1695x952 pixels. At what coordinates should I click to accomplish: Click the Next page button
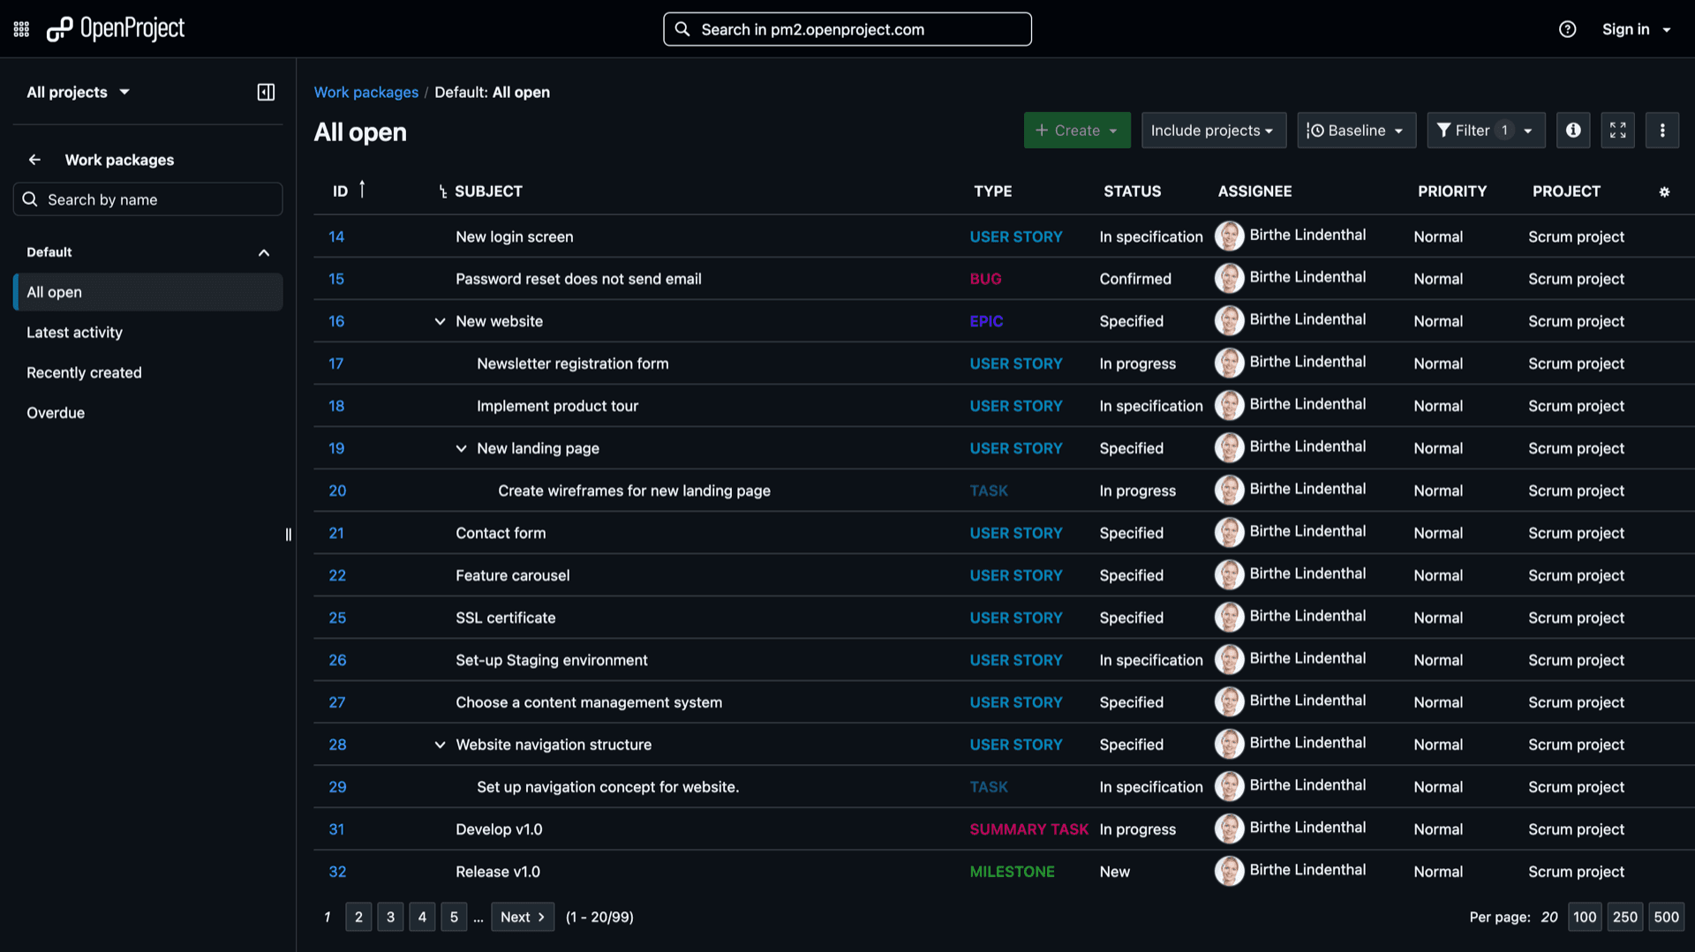[523, 917]
